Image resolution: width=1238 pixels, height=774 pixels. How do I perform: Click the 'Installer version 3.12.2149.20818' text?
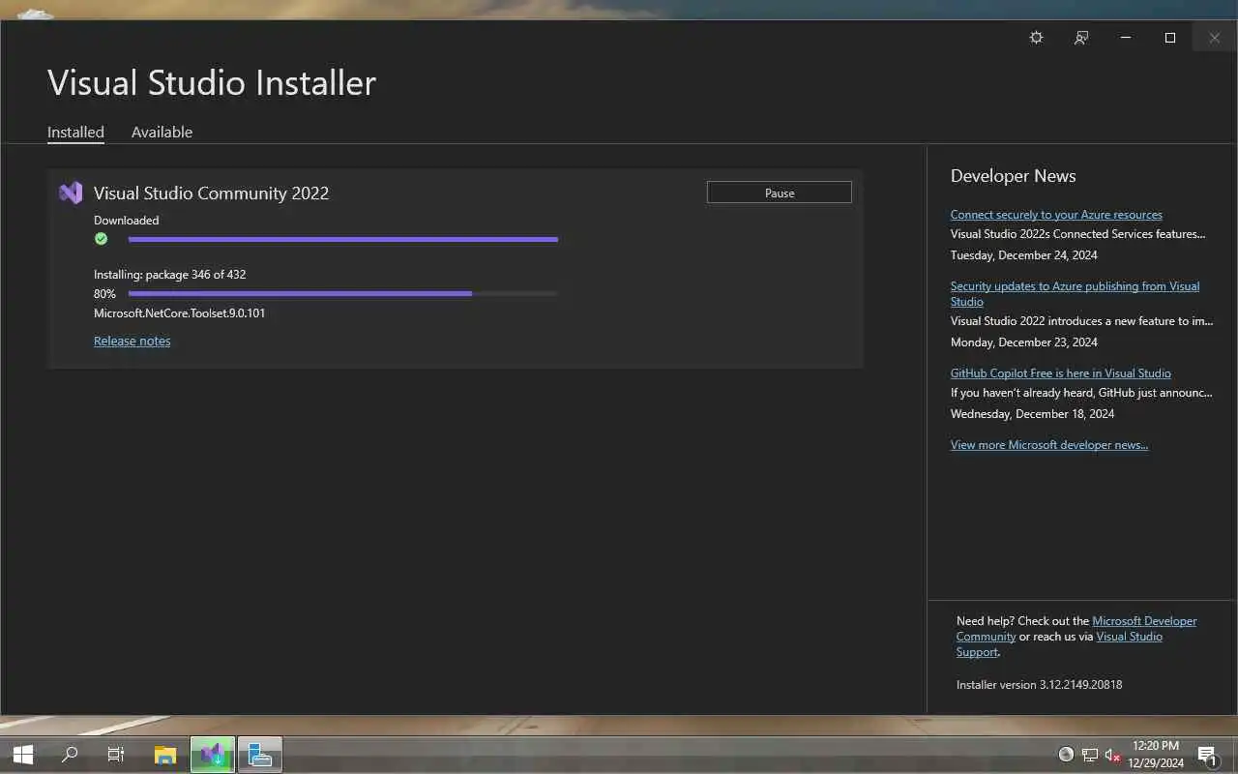point(1039,685)
